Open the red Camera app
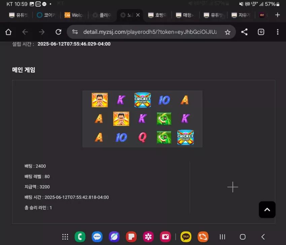Image resolution: width=286 pixels, height=245 pixels. pyautogui.click(x=166, y=237)
